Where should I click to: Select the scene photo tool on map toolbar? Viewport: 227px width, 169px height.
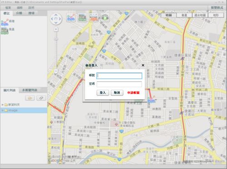tap(82, 18)
